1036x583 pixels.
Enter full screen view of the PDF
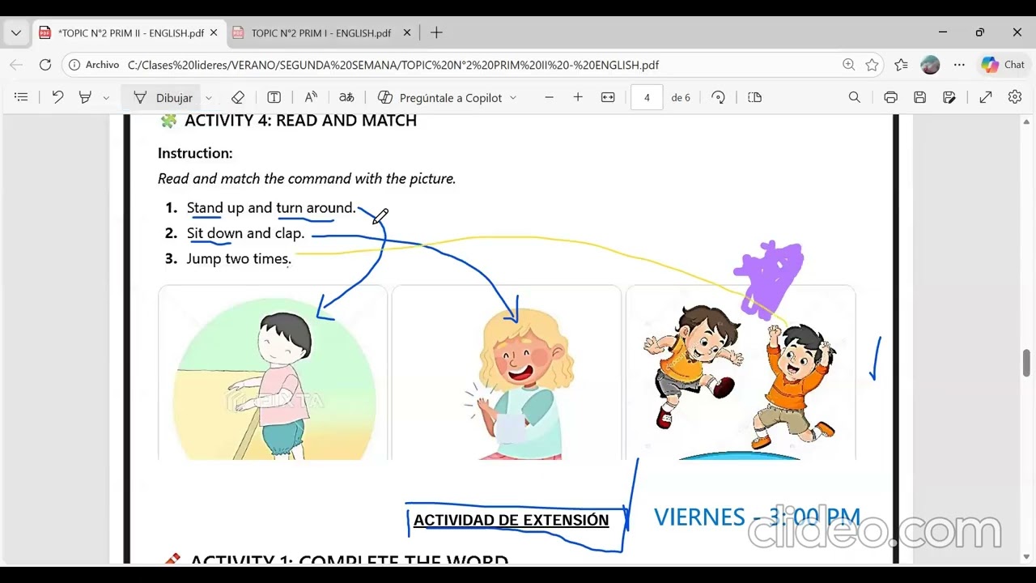[986, 97]
